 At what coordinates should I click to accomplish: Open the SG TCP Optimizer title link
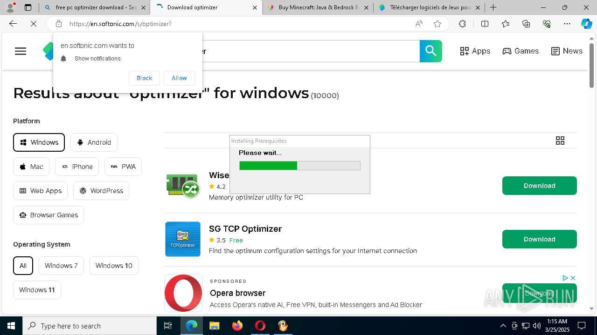(245, 228)
